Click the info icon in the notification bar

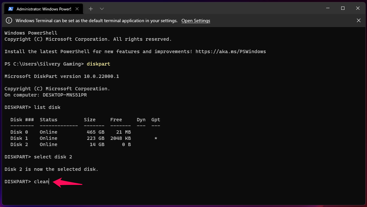click(x=9, y=21)
